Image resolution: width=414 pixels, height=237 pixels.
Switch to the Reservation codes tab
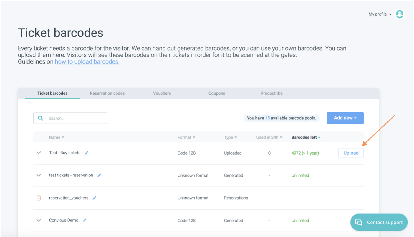tap(107, 93)
